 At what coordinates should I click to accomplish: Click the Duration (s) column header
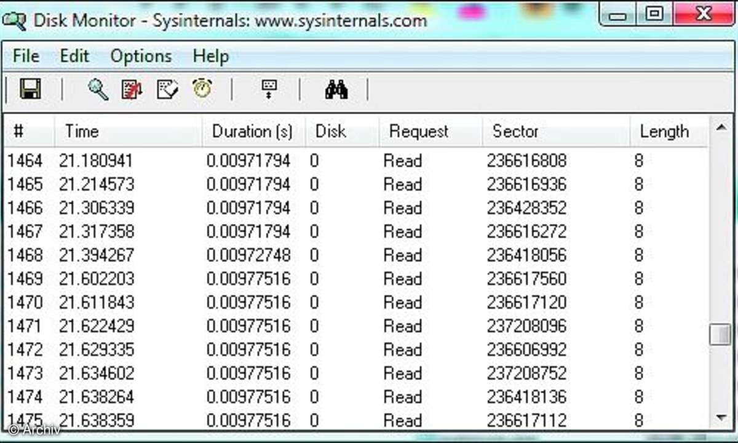(252, 131)
